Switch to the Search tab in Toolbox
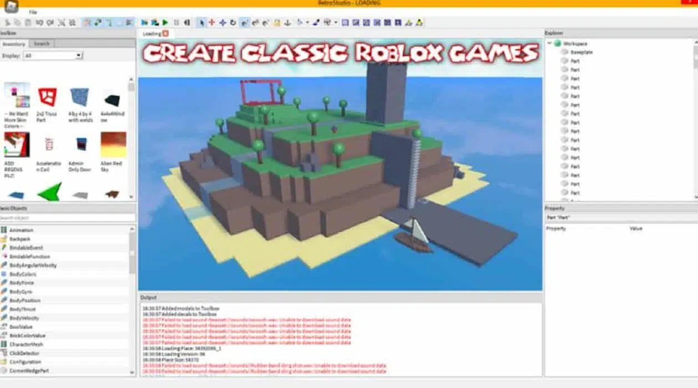 tap(42, 44)
